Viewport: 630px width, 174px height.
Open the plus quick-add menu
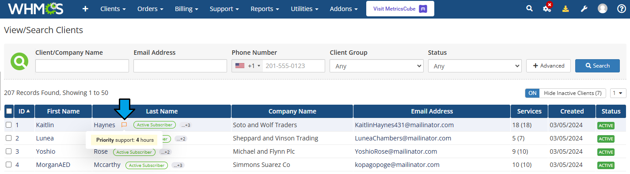click(85, 9)
